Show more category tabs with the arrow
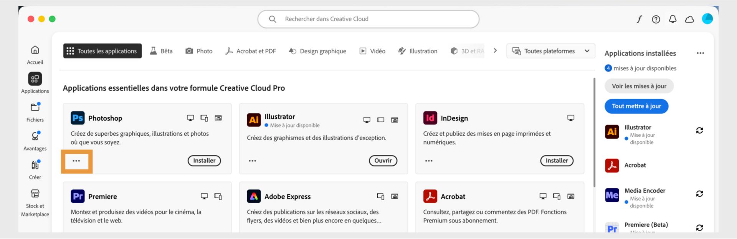 (x=495, y=51)
